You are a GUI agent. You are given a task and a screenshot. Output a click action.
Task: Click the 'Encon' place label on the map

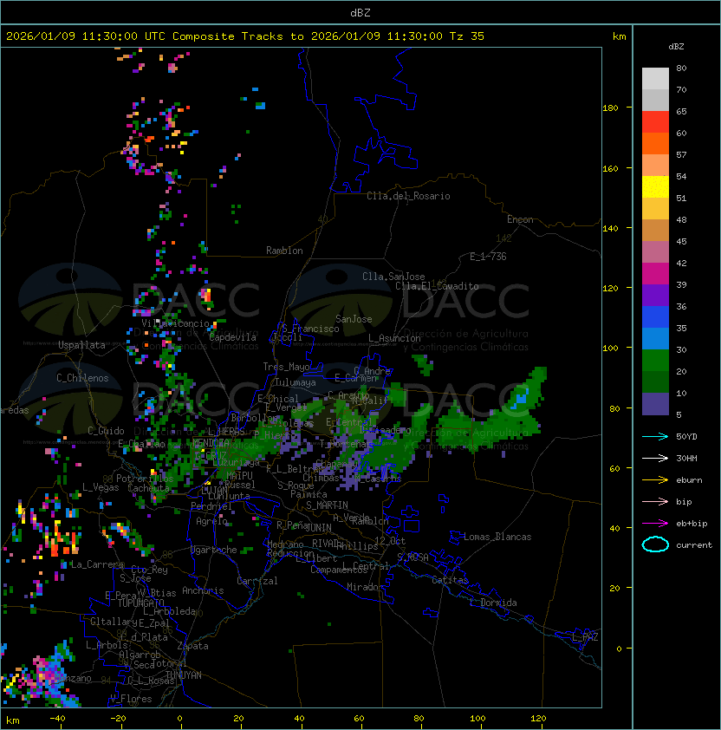pyautogui.click(x=520, y=219)
